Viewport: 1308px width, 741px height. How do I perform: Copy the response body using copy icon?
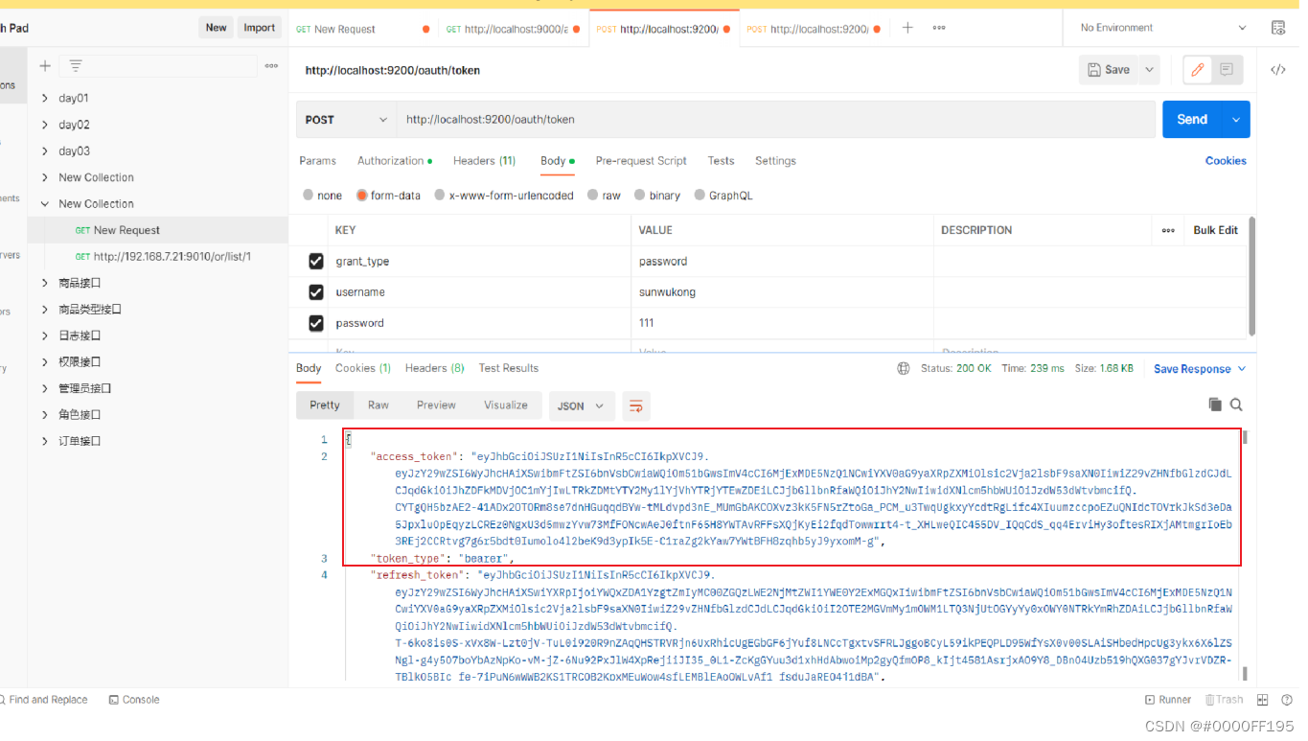[1215, 405]
